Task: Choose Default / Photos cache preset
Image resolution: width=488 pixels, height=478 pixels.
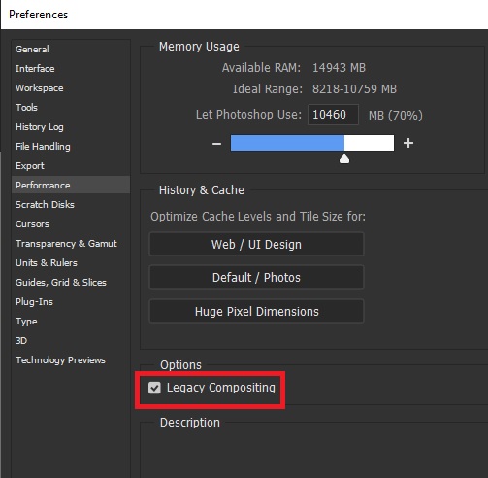Action: coord(256,277)
